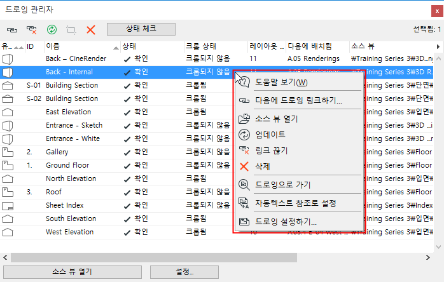444x282 pixels.
Task: Select the S-02 Building Section name
Action: (x=72, y=98)
